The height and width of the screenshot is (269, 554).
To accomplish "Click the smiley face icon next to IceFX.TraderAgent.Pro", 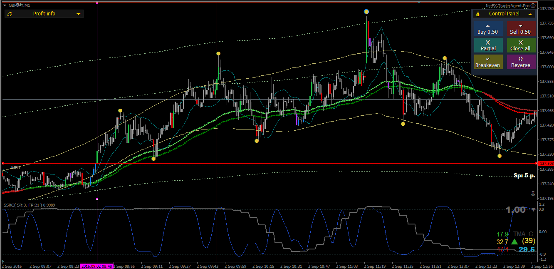I will click(x=533, y=6).
